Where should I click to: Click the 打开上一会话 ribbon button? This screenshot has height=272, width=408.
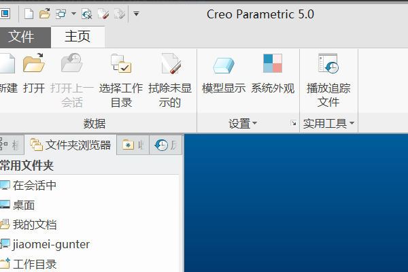click(72, 80)
